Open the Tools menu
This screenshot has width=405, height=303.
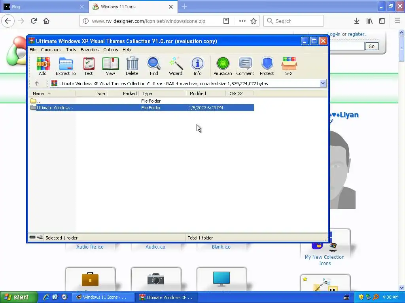pos(71,50)
